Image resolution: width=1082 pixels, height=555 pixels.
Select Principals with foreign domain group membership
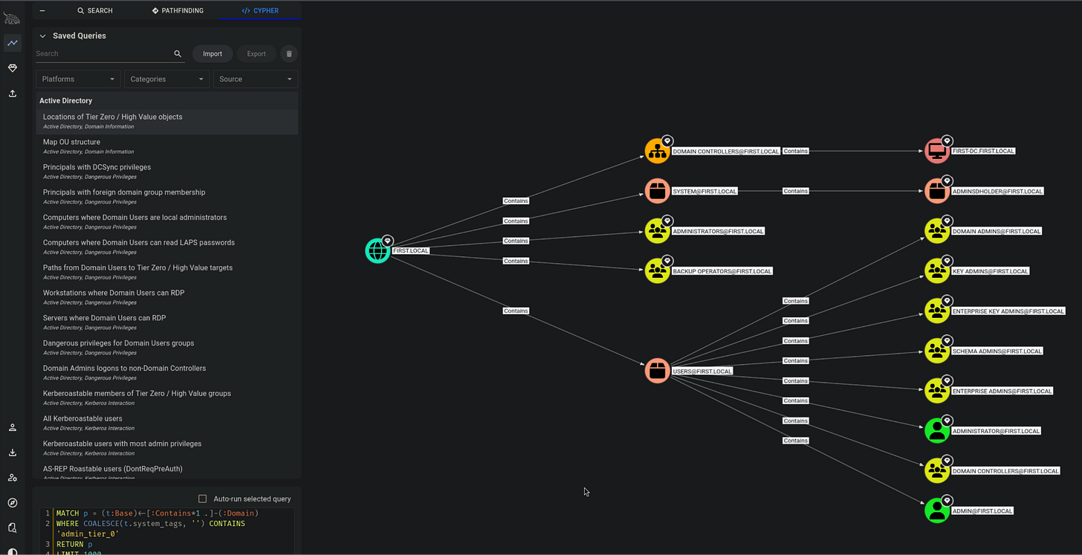coord(166,197)
